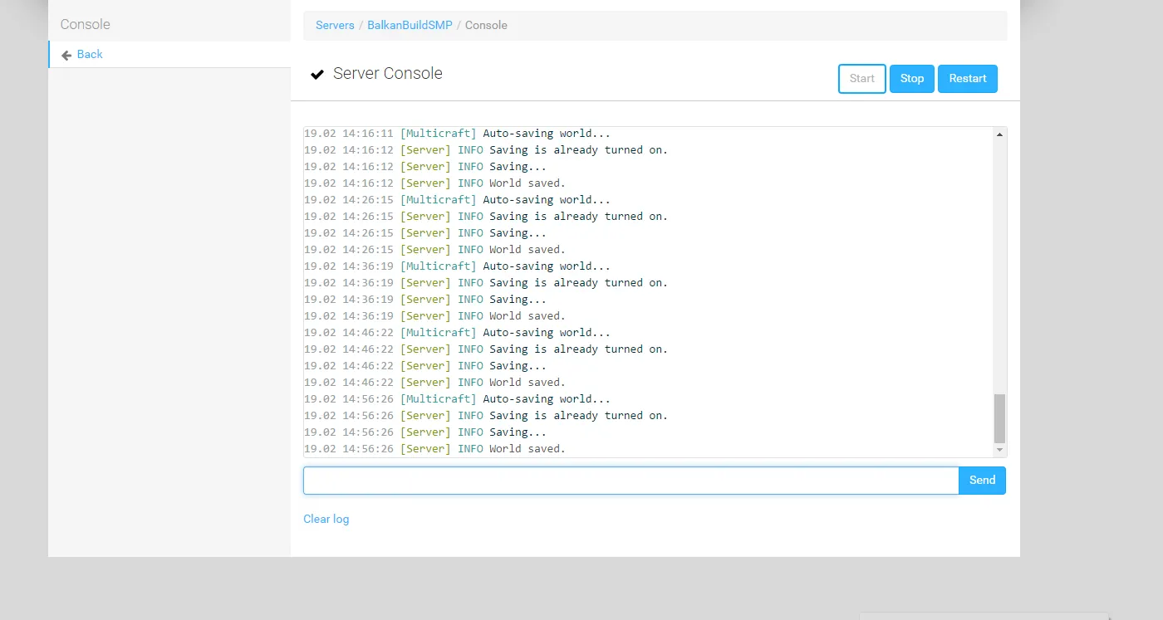This screenshot has height=620, width=1163.
Task: Click the console log scroll-up arrow
Action: tap(1000, 134)
